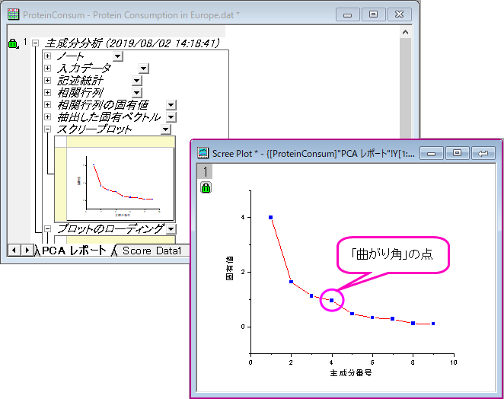This screenshot has height=399, width=504.
Task: Open the プロットのローディング dropdown arrow
Action: pyautogui.click(x=171, y=229)
